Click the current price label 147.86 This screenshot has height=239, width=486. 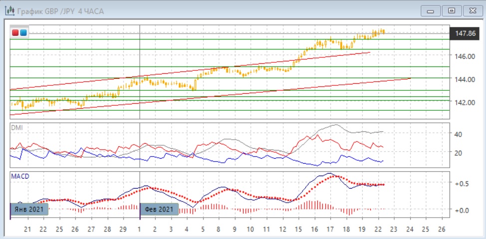(464, 33)
